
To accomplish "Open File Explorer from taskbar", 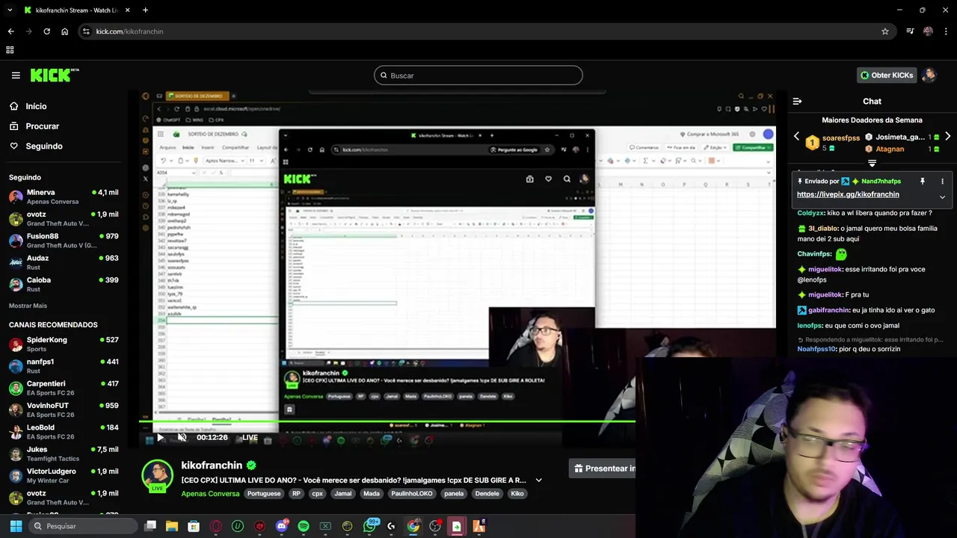I will 172,526.
